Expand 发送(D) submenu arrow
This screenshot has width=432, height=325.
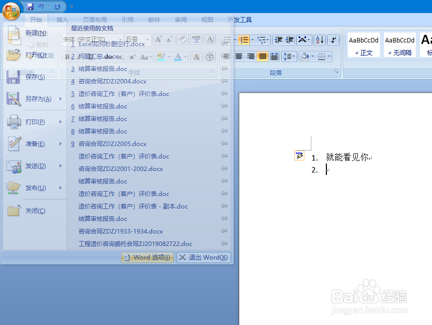[61, 165]
